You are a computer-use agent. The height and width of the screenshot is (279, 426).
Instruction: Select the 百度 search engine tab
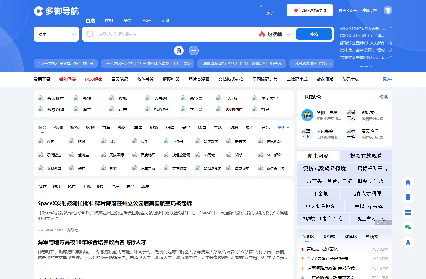(x=90, y=21)
